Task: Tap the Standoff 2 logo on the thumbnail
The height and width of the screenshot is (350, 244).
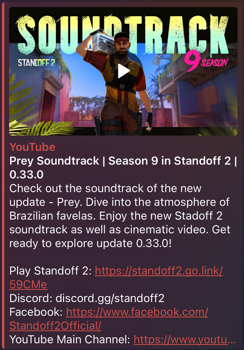Action: click(x=37, y=63)
